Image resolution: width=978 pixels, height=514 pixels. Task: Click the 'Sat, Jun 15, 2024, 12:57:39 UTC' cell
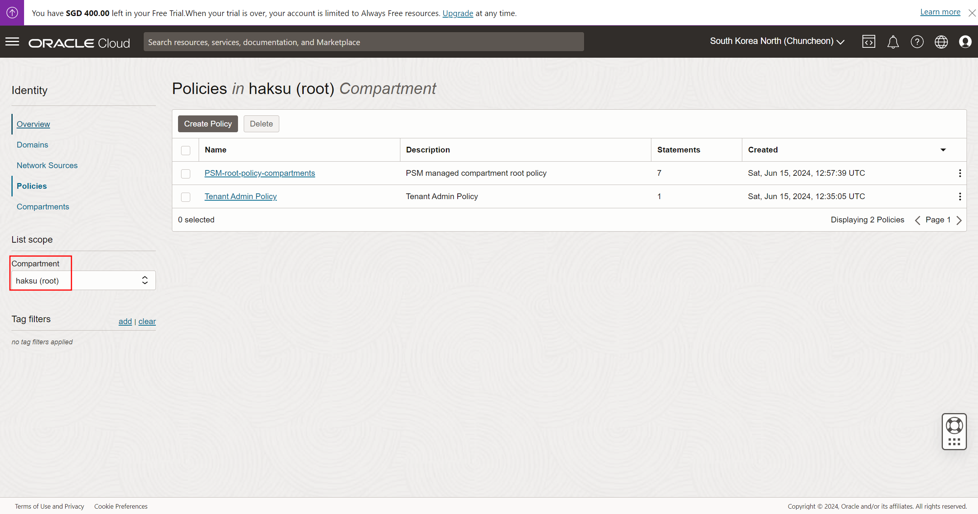tap(806, 173)
